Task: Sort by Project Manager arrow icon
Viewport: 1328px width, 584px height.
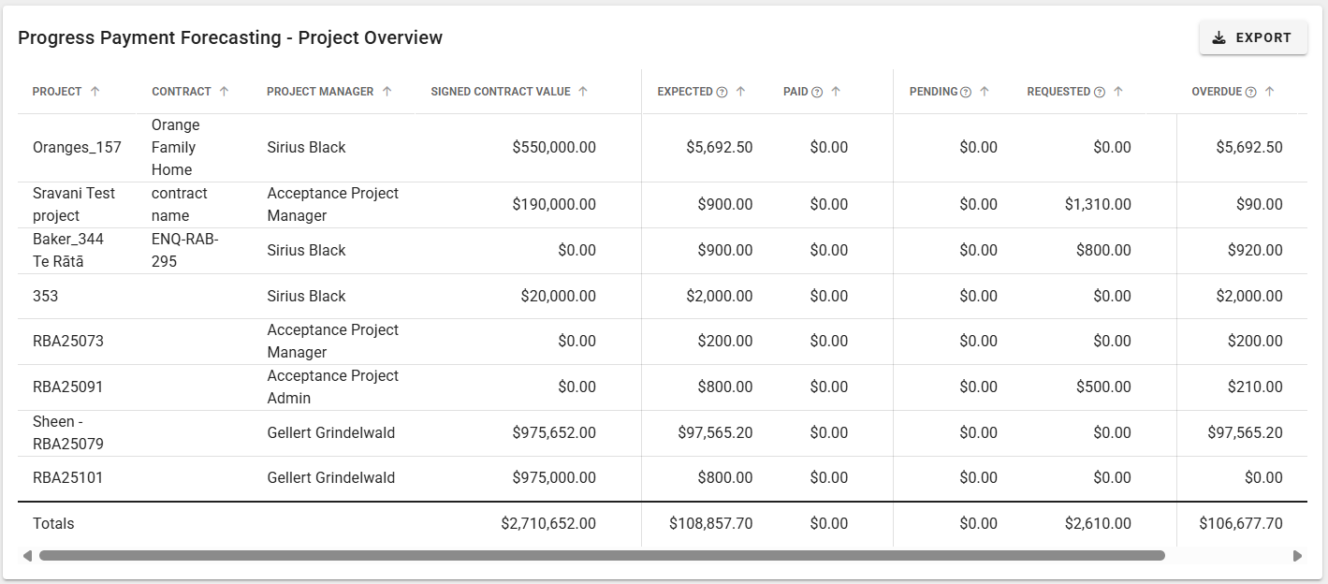Action: tap(387, 92)
